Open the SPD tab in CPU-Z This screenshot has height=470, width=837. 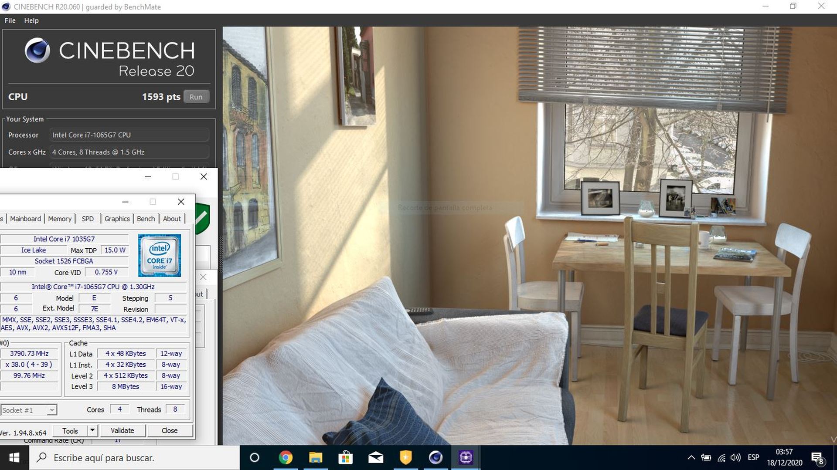(88, 219)
